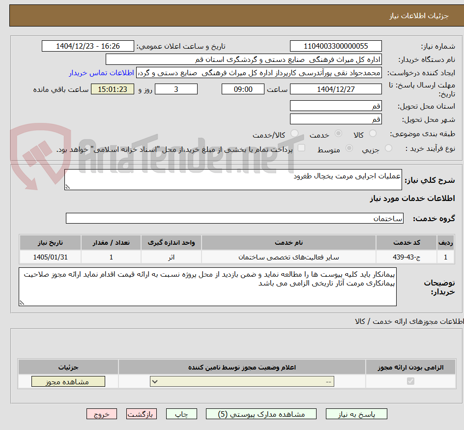The width and height of the screenshot is (464, 430).
Task: Select the کالا/خدمت radio button
Action: (x=294, y=134)
